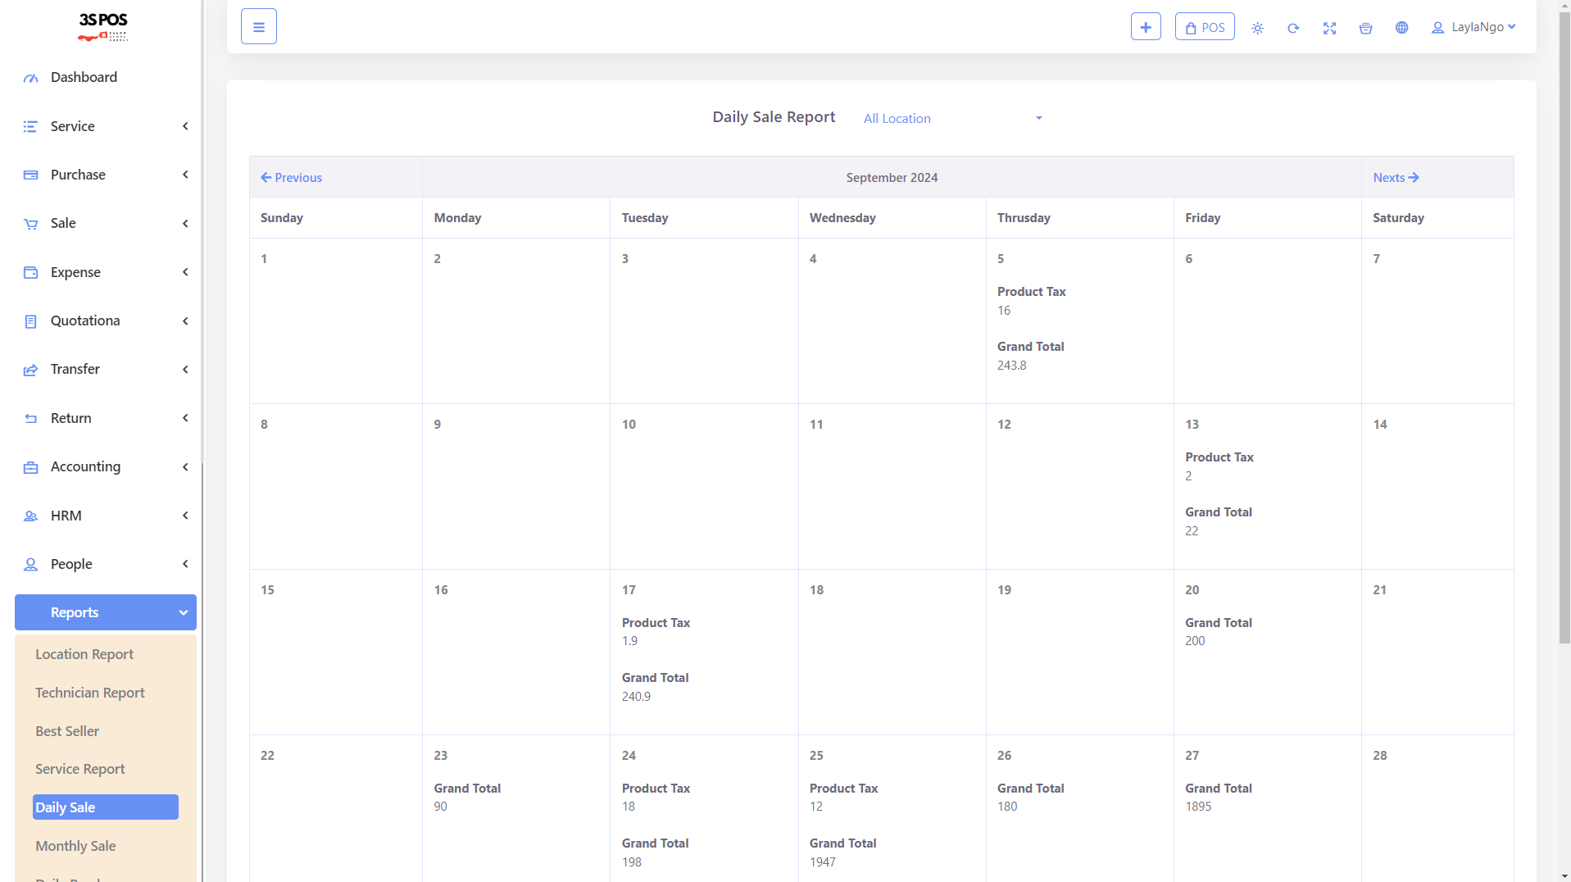Screen dimensions: 1571x882
Task: Open the All Location dropdown
Action: [x=951, y=119]
